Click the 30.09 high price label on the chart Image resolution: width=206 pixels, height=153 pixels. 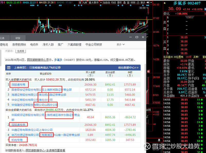pyautogui.click(x=142, y=8)
